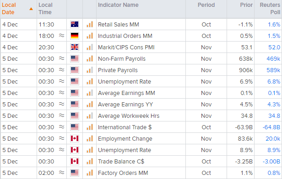The width and height of the screenshot is (282, 179).
Task: Click the UK flag beside Markit/CIPS Cons PMI
Action: pyautogui.click(x=75, y=47)
